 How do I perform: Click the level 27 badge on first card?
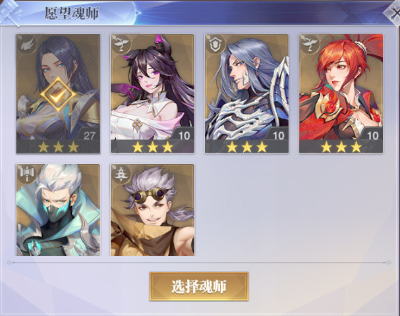(89, 136)
